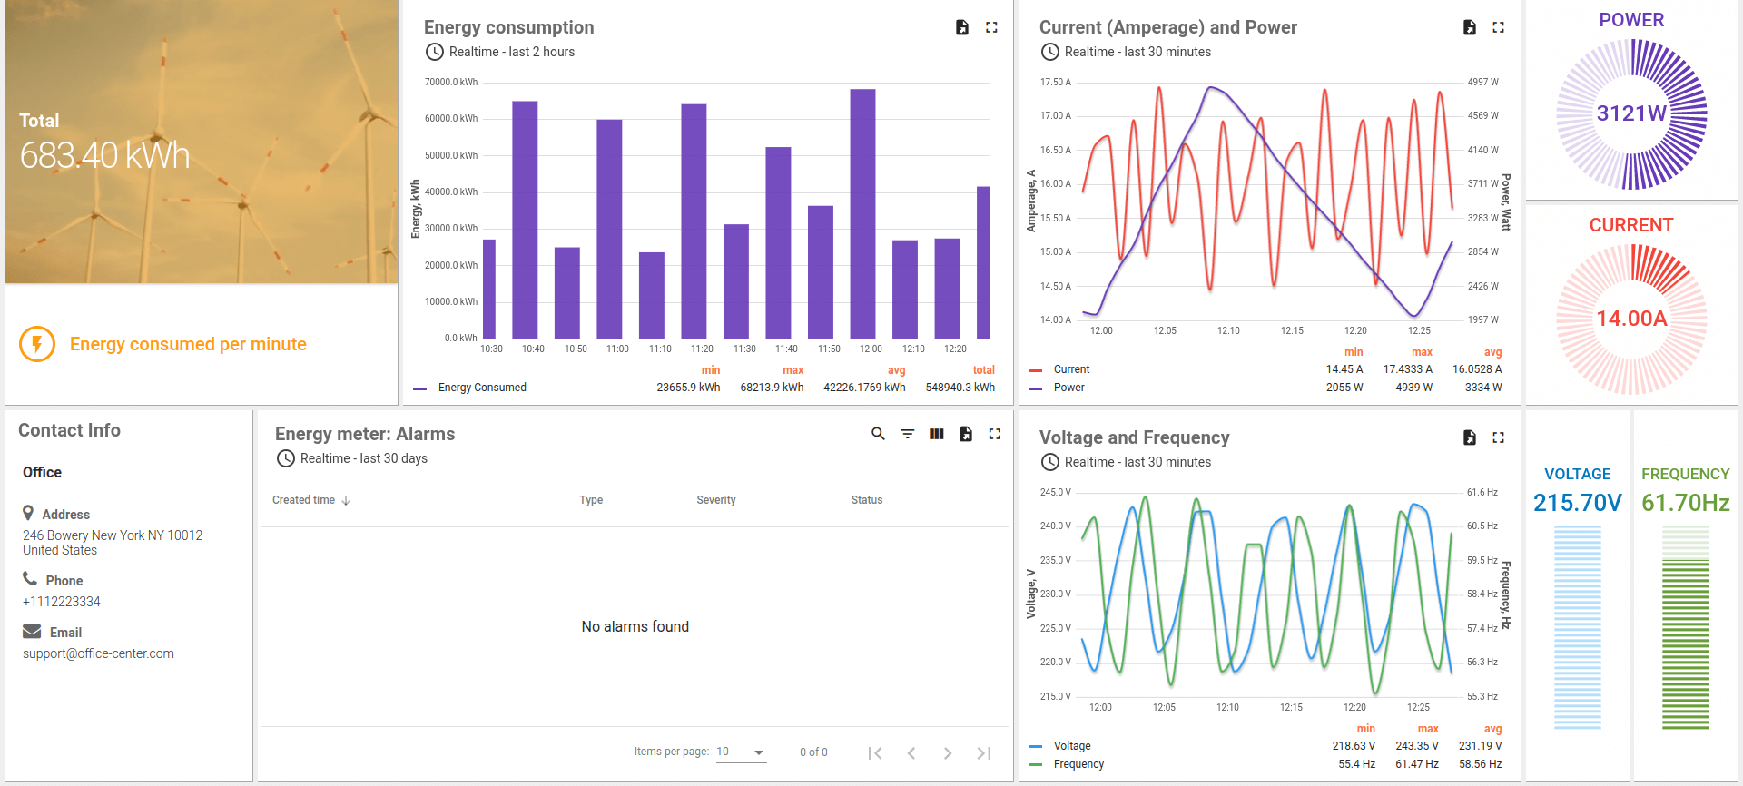Export data from Energy consumption widget
The width and height of the screenshot is (1743, 786).
click(962, 28)
